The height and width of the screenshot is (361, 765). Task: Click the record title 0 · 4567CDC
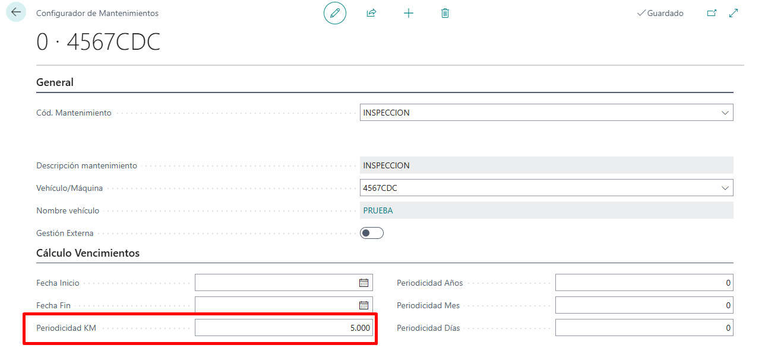99,43
